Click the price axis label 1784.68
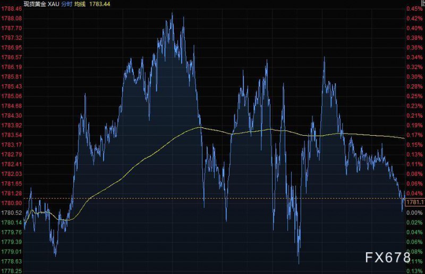 click(11, 106)
